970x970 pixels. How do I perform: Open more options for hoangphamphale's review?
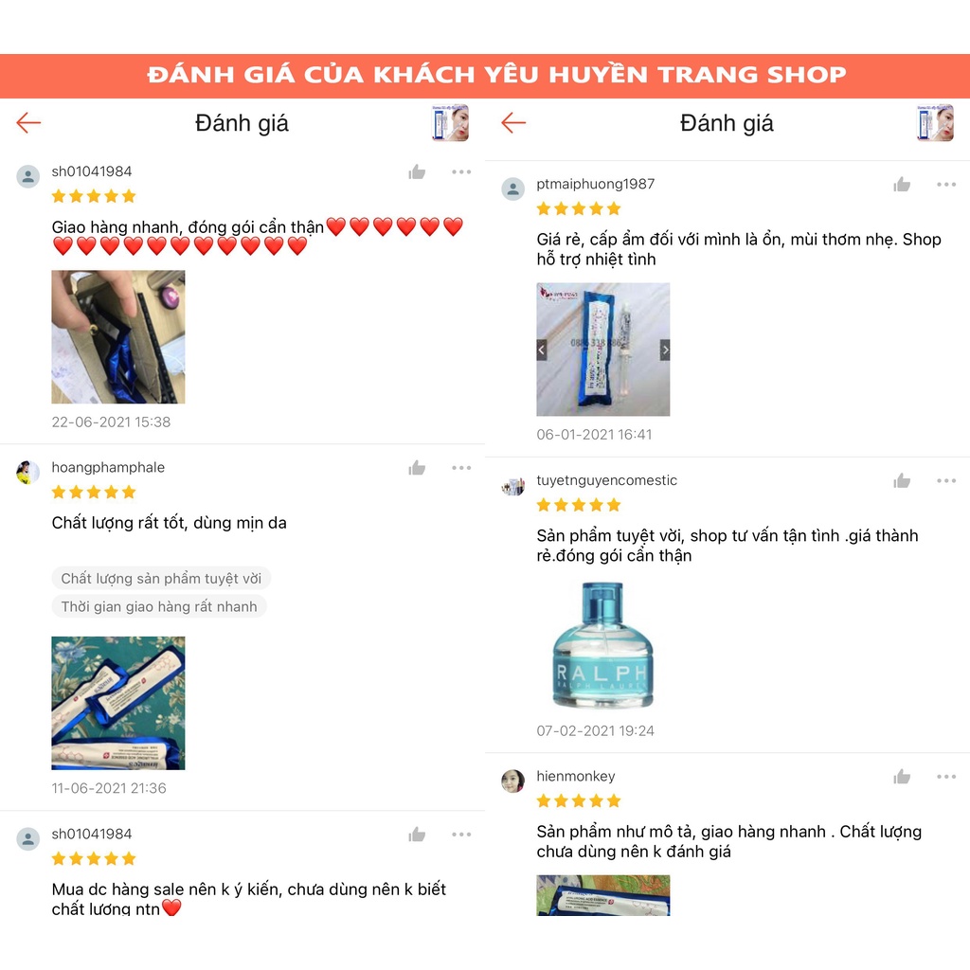[461, 468]
